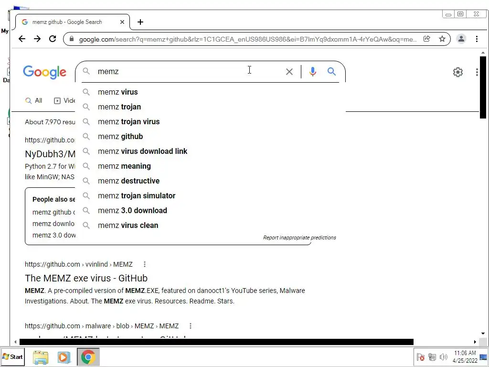Screen dimensions: 489x367
Task: Click the browser address bar URL
Action: click(x=248, y=39)
